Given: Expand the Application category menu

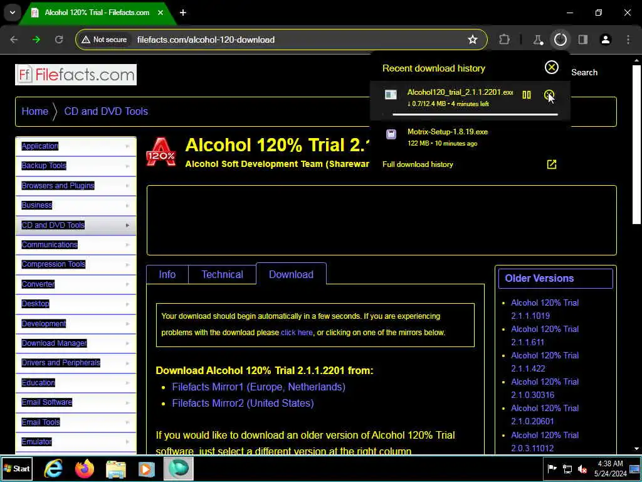Looking at the screenshot, I should pyautogui.click(x=76, y=146).
